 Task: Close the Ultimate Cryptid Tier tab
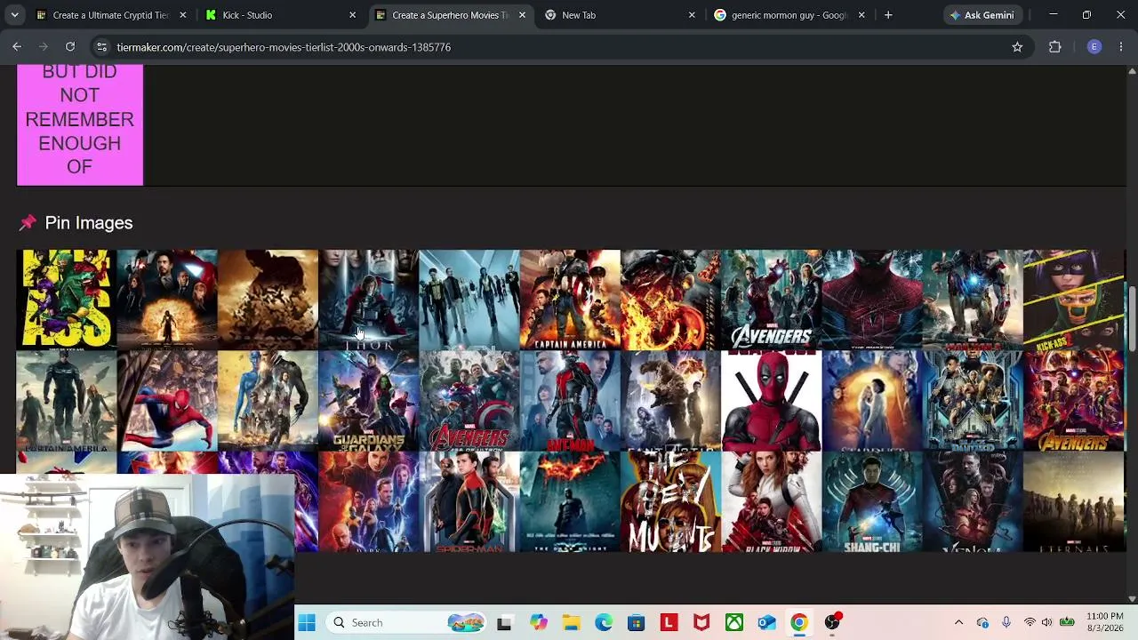point(182,15)
